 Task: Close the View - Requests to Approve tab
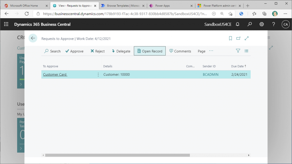[x=95, y=6]
